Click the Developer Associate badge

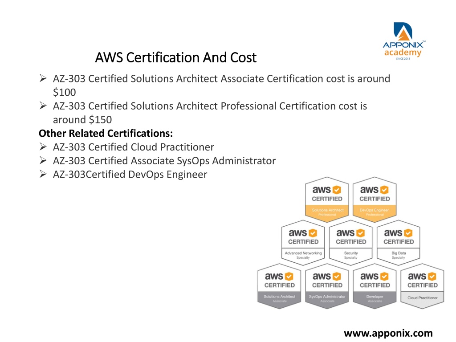coord(375,286)
